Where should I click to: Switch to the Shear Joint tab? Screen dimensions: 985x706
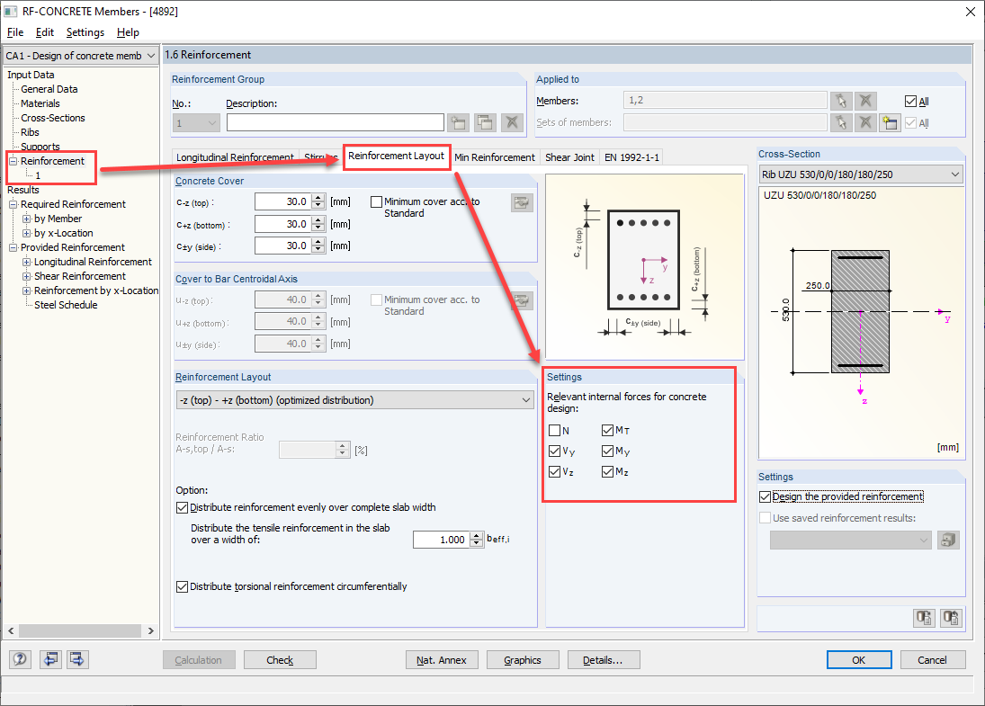click(x=569, y=157)
